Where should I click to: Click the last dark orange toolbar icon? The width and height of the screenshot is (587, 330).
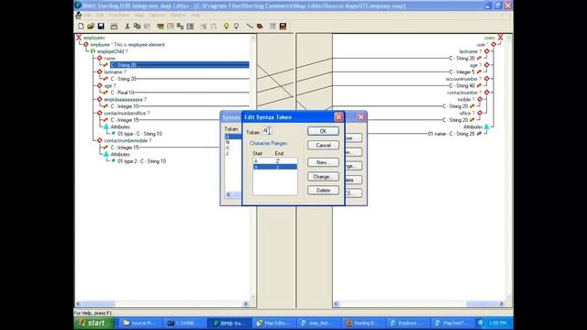click(x=283, y=27)
